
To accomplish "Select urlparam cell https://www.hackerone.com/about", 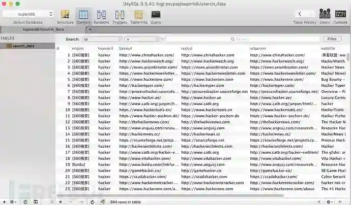I will (282, 189).
